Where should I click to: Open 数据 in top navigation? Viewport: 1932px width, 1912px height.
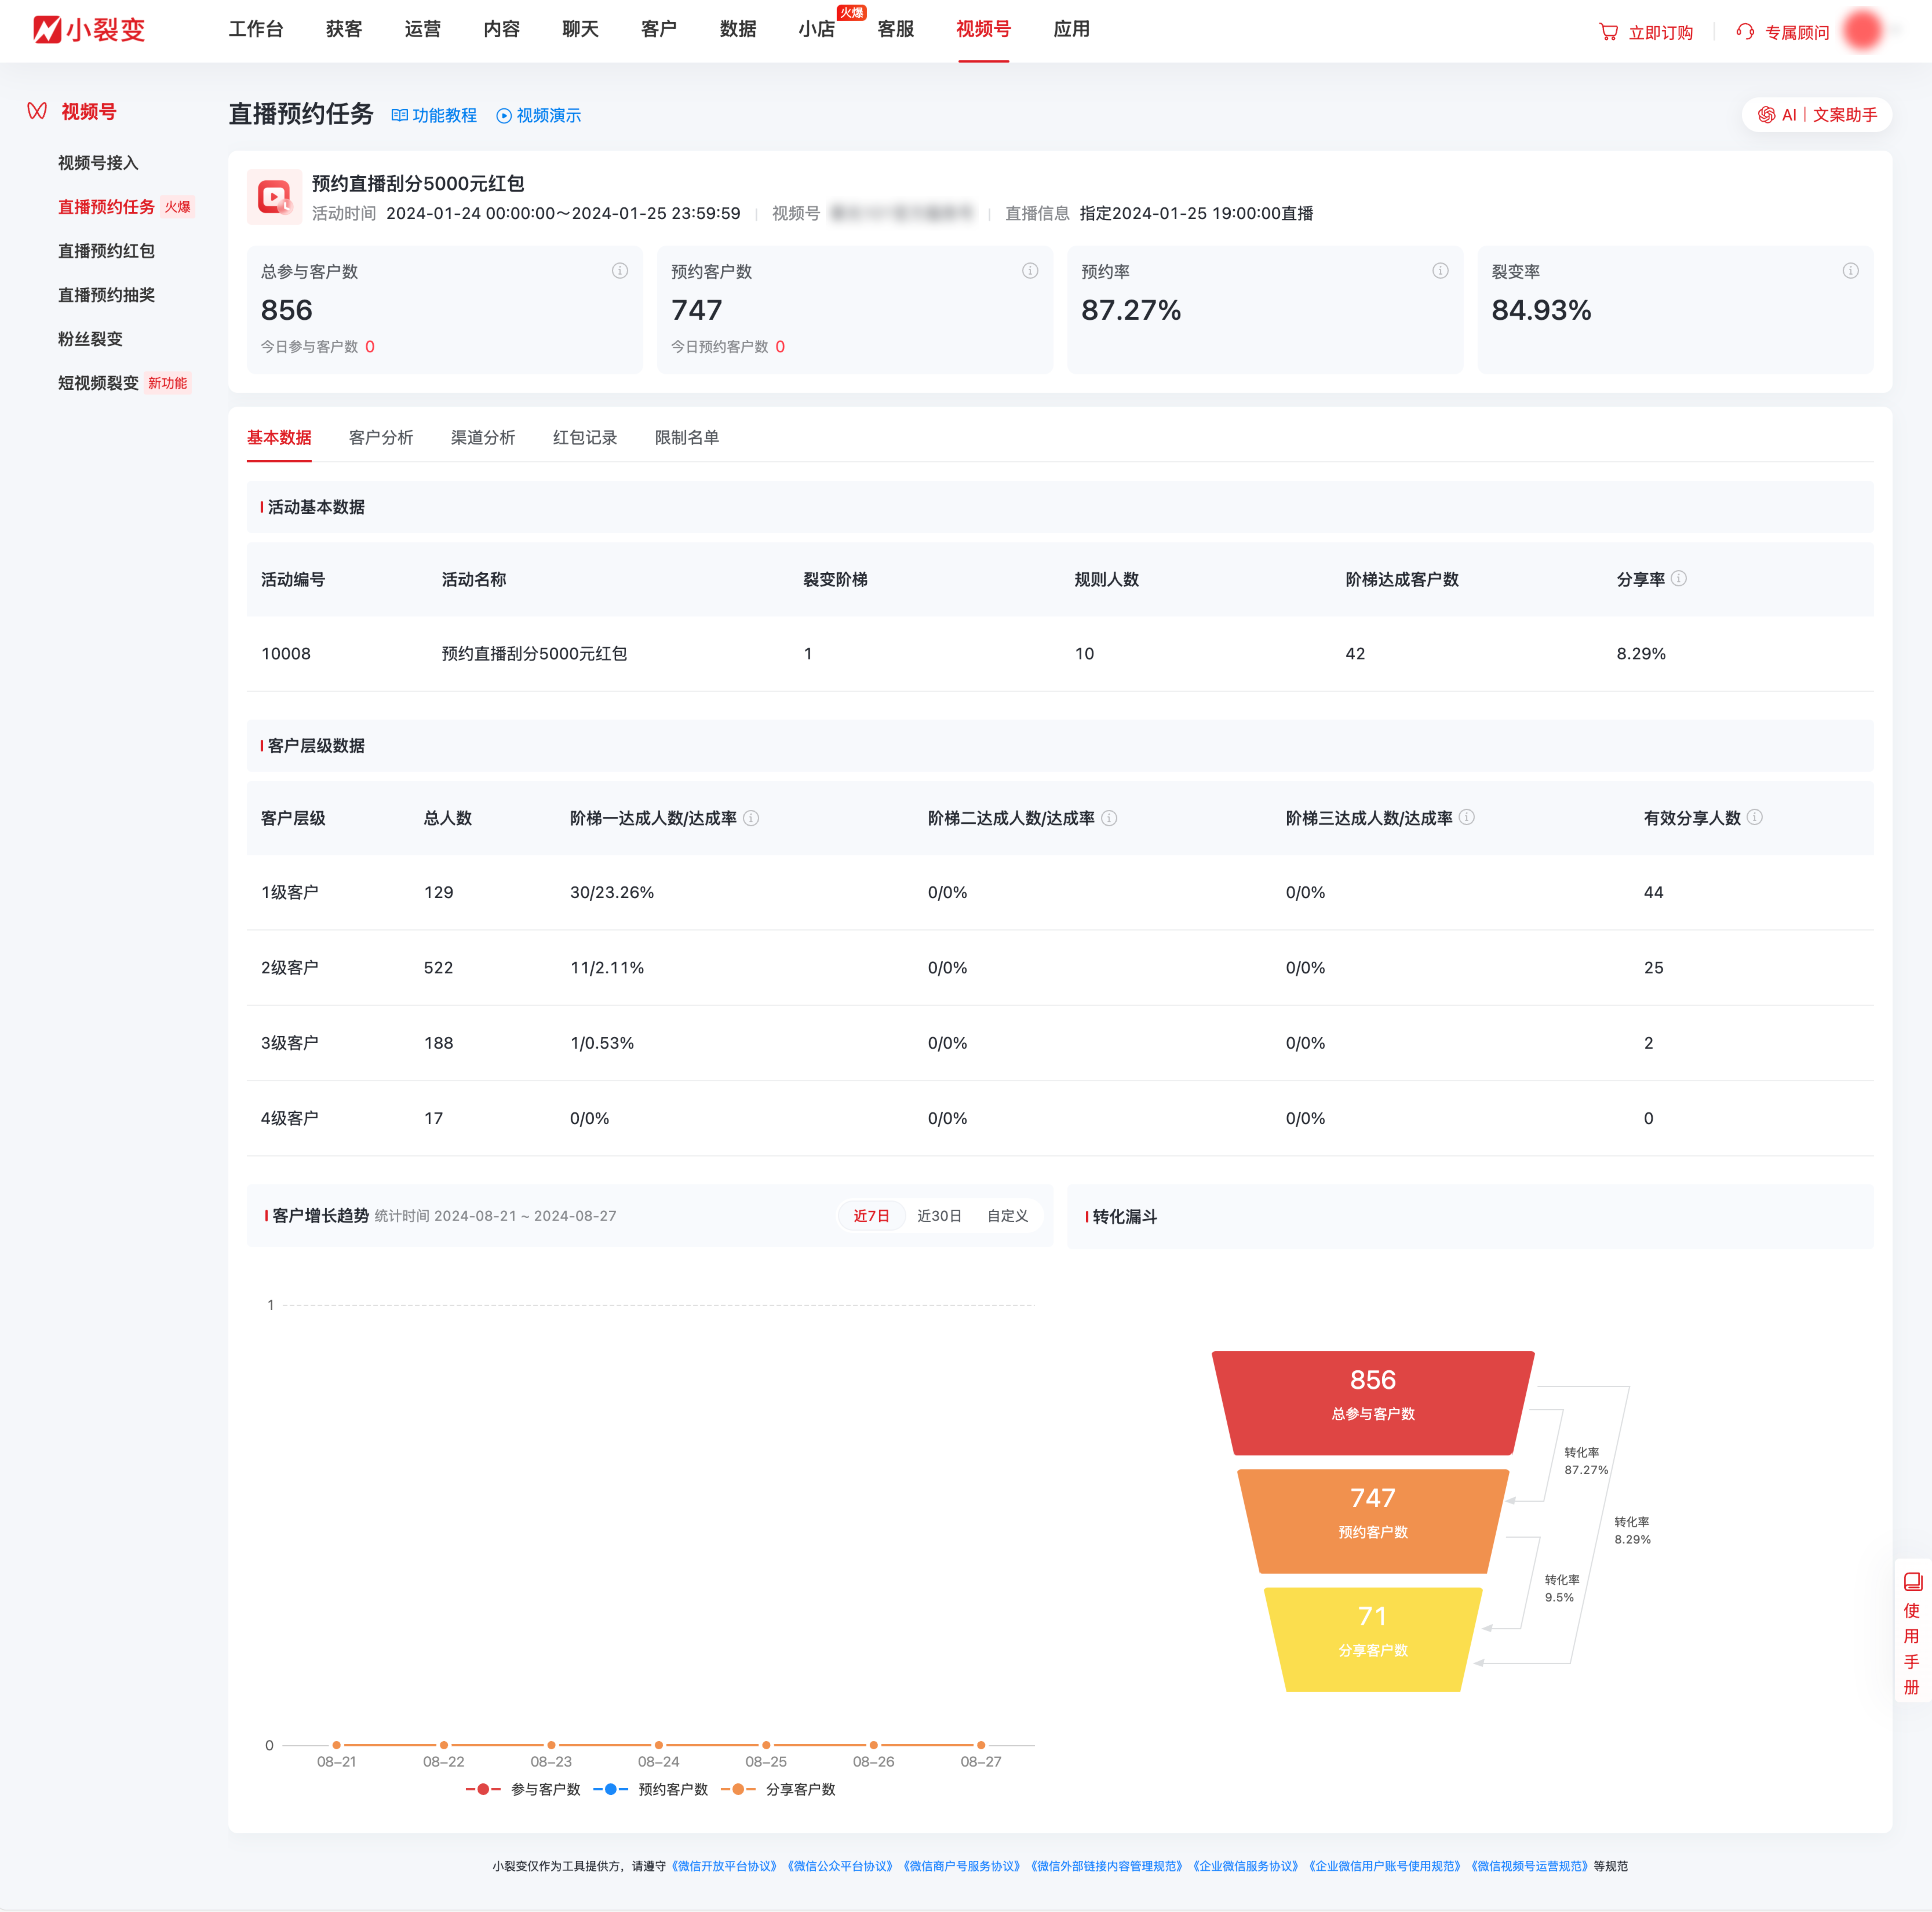click(x=738, y=29)
